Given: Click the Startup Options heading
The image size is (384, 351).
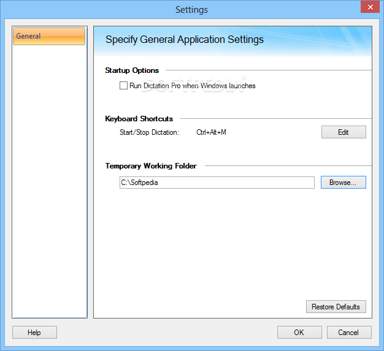Looking at the screenshot, I should (x=132, y=70).
